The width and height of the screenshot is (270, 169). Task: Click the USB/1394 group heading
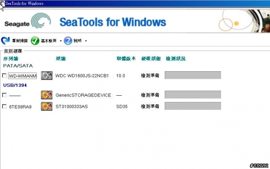(x=15, y=85)
